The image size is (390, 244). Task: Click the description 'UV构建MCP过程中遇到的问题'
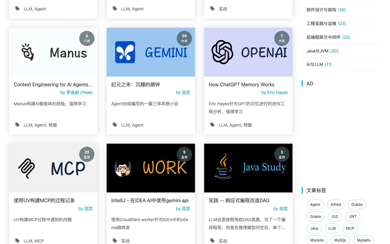click(x=43, y=220)
